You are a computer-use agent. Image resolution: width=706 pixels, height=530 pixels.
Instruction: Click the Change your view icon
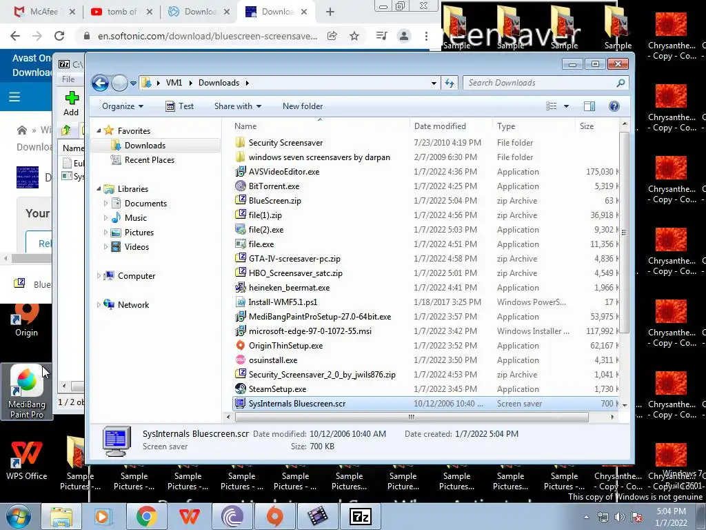(552, 106)
